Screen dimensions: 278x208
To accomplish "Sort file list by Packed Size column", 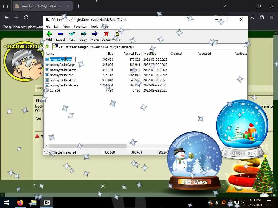I will pyautogui.click(x=128, y=54).
